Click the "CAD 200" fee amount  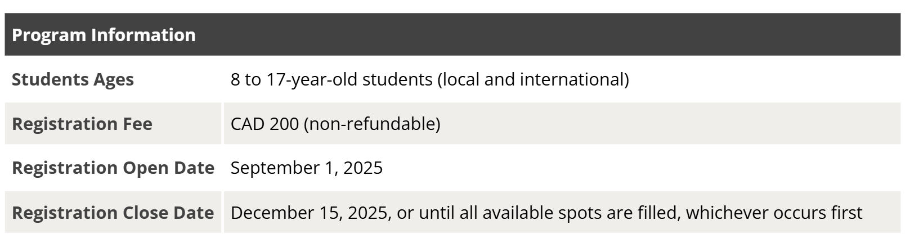click(x=265, y=124)
